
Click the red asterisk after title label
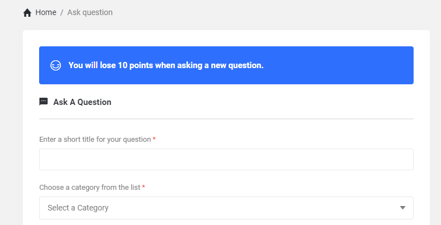tap(154, 139)
